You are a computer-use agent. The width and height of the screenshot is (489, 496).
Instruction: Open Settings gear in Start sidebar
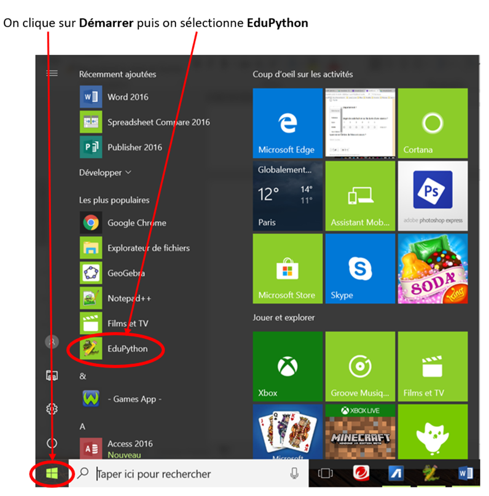(x=52, y=408)
